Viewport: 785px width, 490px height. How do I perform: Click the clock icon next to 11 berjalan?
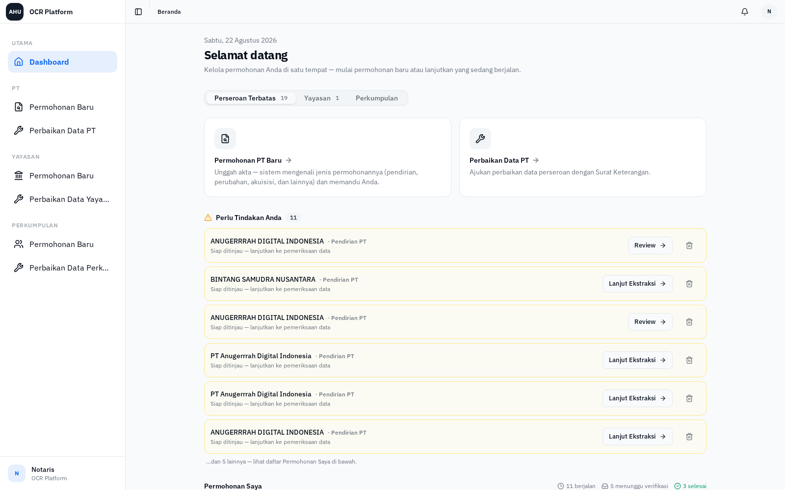click(x=561, y=486)
